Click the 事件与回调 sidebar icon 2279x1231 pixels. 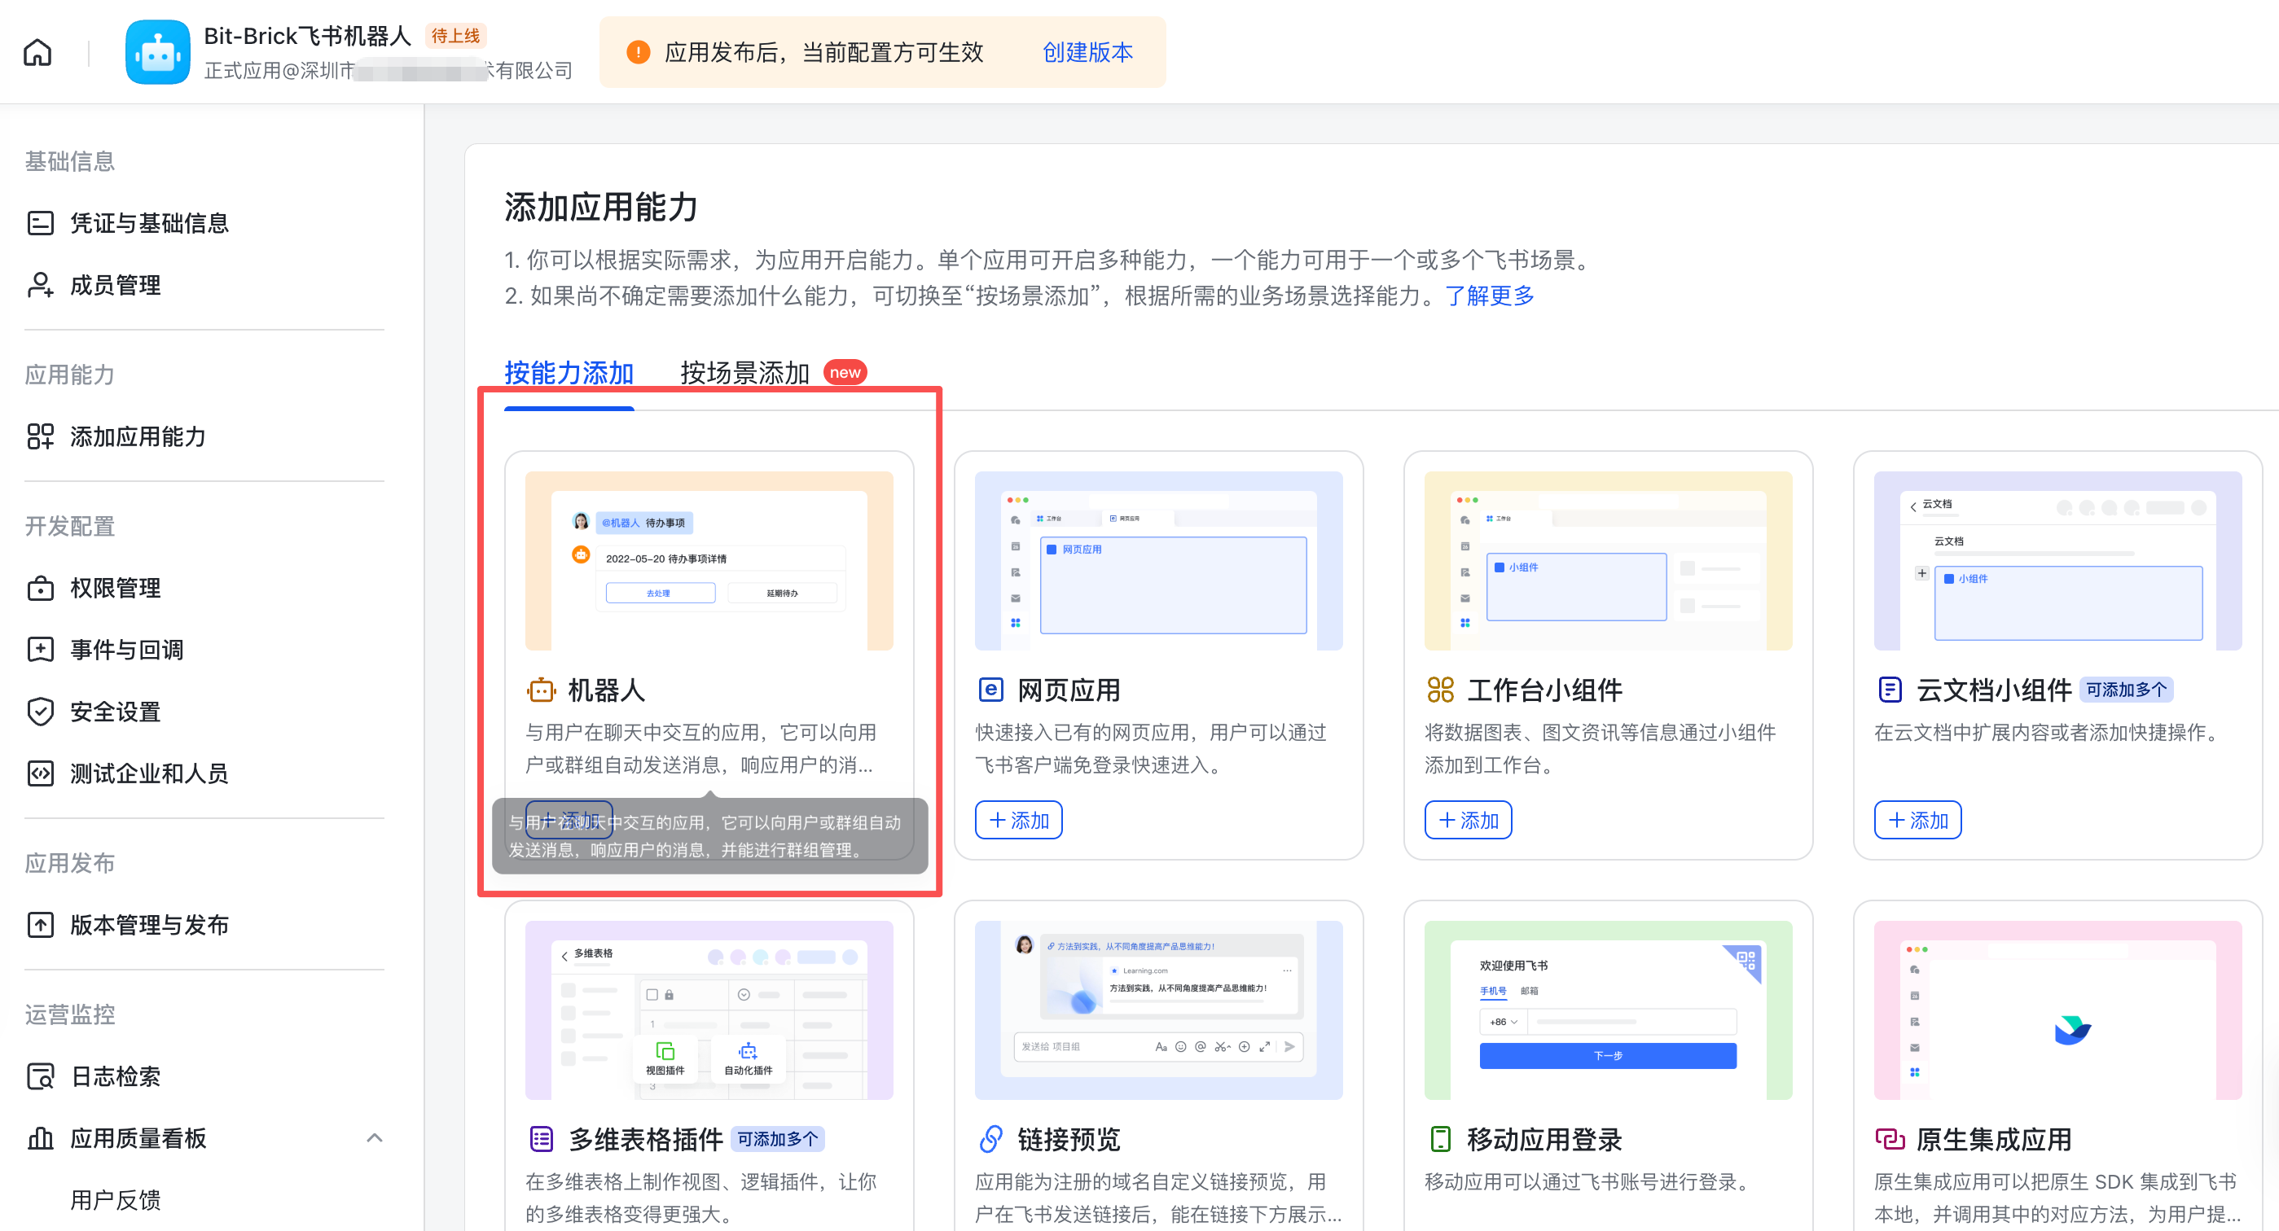[41, 650]
